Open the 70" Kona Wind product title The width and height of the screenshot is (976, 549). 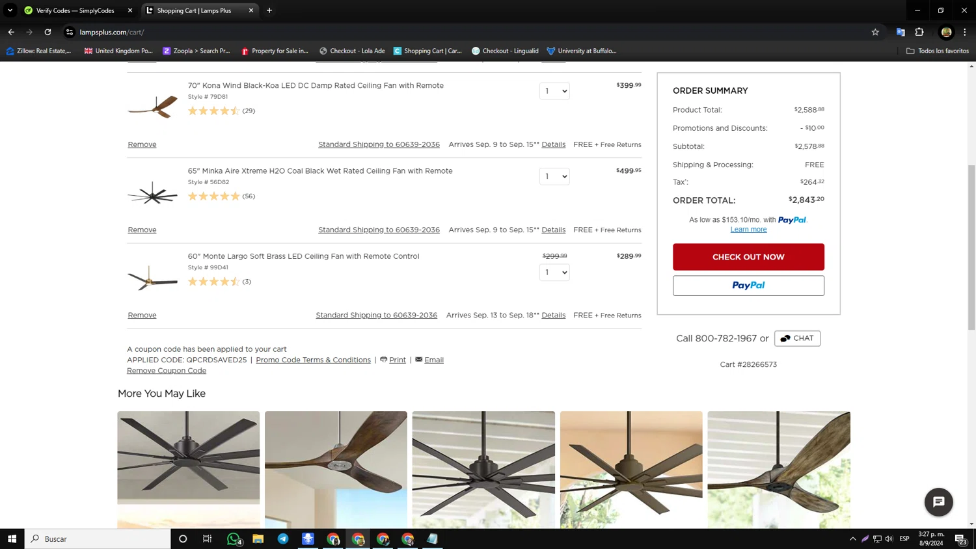316,85
